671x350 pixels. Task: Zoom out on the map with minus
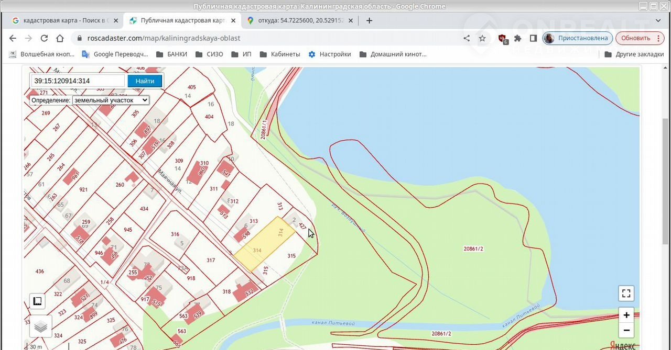pos(626,330)
